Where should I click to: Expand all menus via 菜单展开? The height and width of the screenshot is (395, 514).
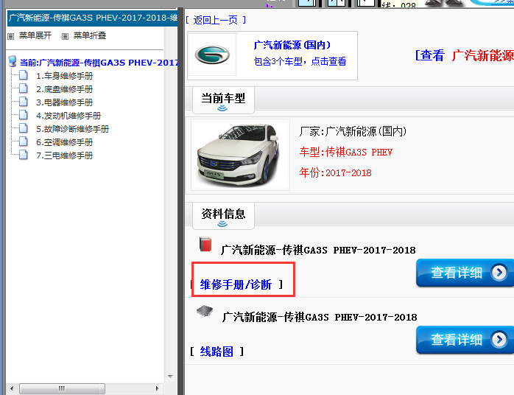(x=35, y=35)
